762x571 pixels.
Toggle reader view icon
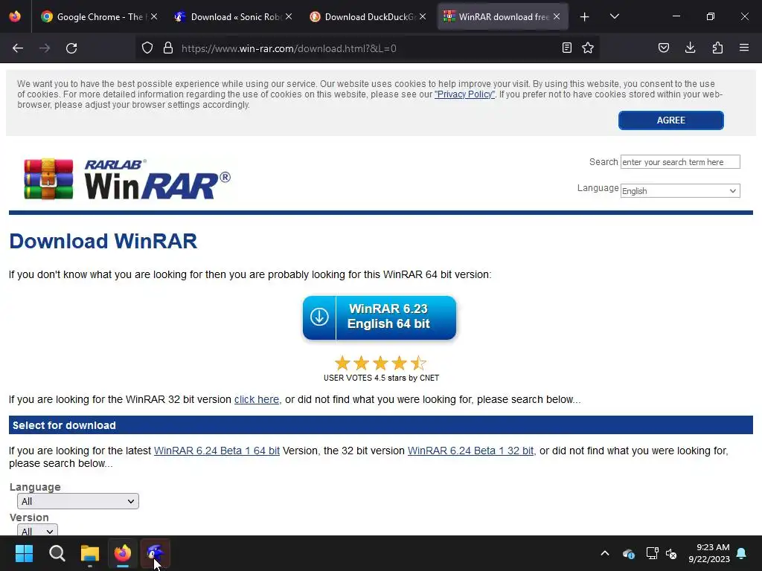[x=566, y=48]
